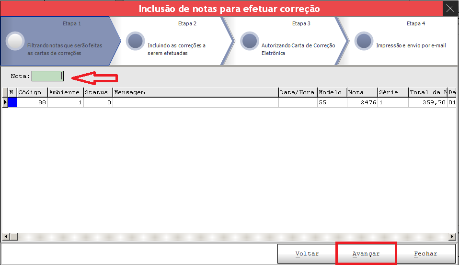Image resolution: width=459 pixels, height=265 pixels.
Task: Select the row pointer arrow of row 88
Action: [5, 102]
